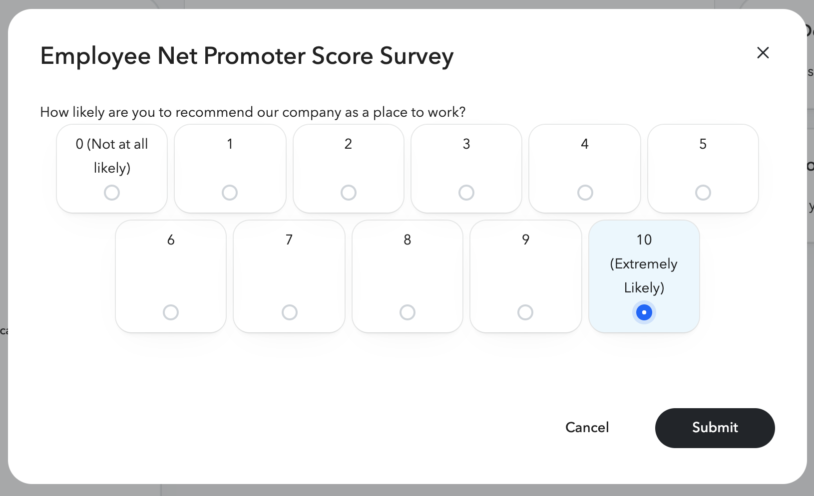Submit the Net Promoter Score survey

point(715,428)
